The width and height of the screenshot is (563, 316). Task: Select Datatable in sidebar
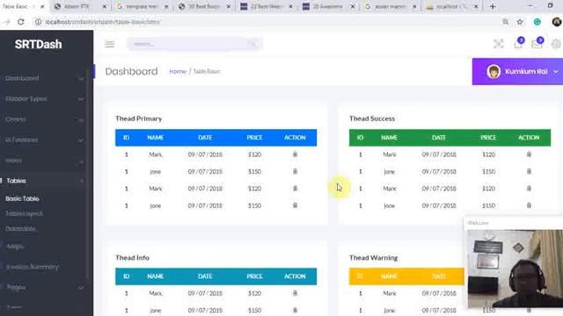[20, 228]
